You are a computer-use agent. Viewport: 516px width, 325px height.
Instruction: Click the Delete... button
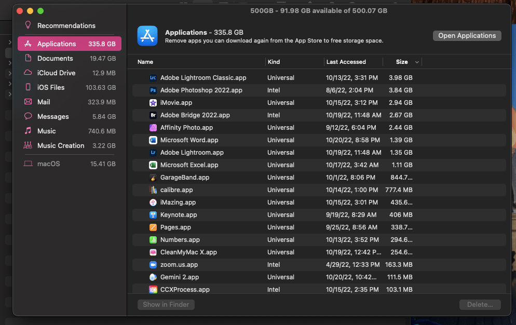(x=480, y=305)
